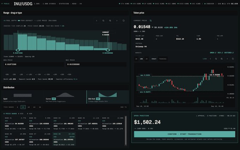Apply the +50% range preset
Image resolution: width=240 pixels, height=150 pixels.
click(69, 74)
